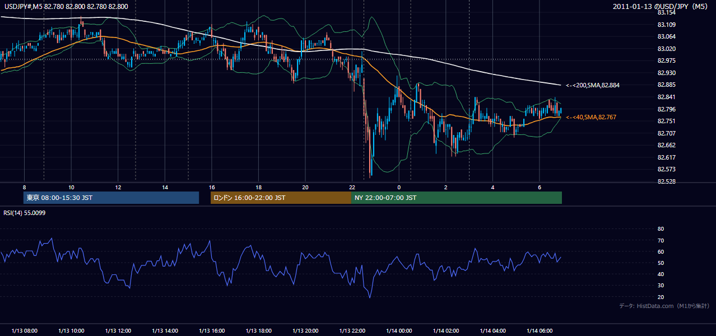This screenshot has width=716, height=336.
Task: Click price axis value 82.885
Action: pyautogui.click(x=666, y=85)
